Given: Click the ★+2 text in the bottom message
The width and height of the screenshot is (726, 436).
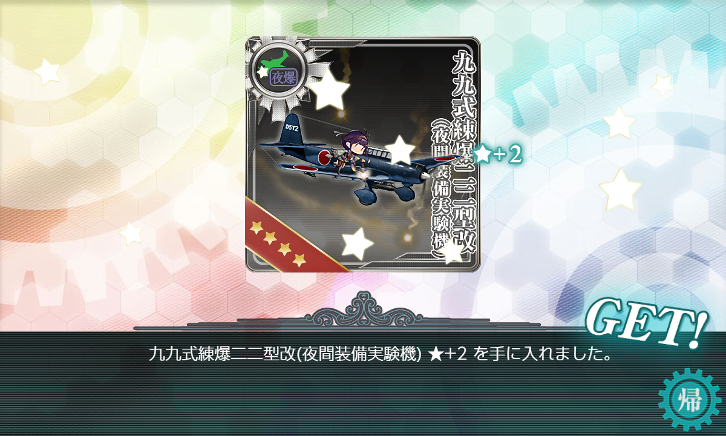Looking at the screenshot, I should pos(448,354).
